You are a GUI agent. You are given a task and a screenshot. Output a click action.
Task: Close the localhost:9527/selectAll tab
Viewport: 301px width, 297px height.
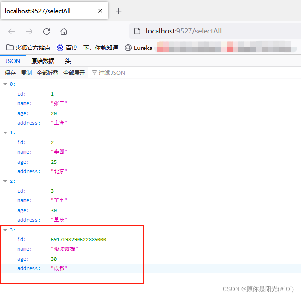pos(100,11)
